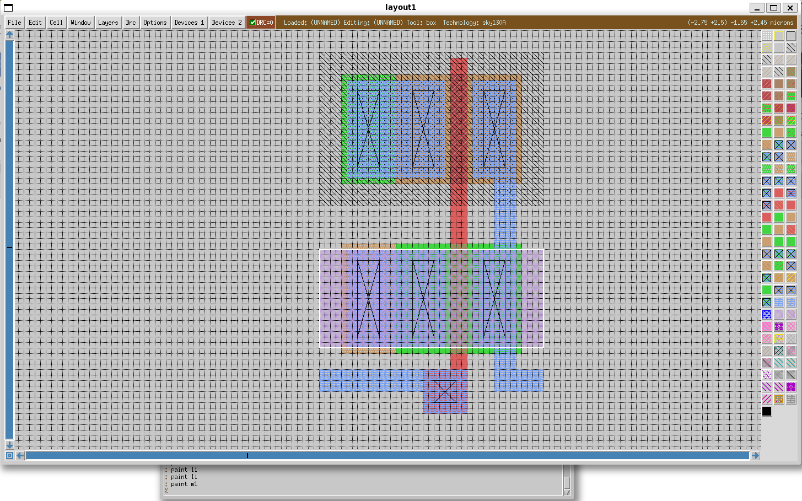Open the File menu

(x=14, y=23)
